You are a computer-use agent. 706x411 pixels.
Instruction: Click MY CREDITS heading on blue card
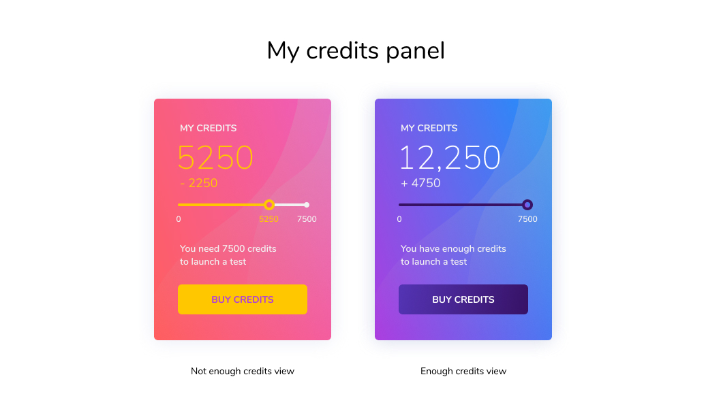429,128
